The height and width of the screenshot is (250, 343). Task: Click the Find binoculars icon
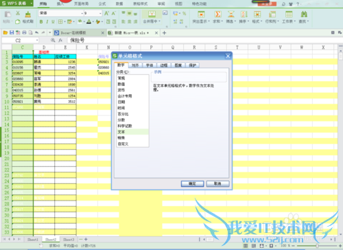[x=304, y=14]
